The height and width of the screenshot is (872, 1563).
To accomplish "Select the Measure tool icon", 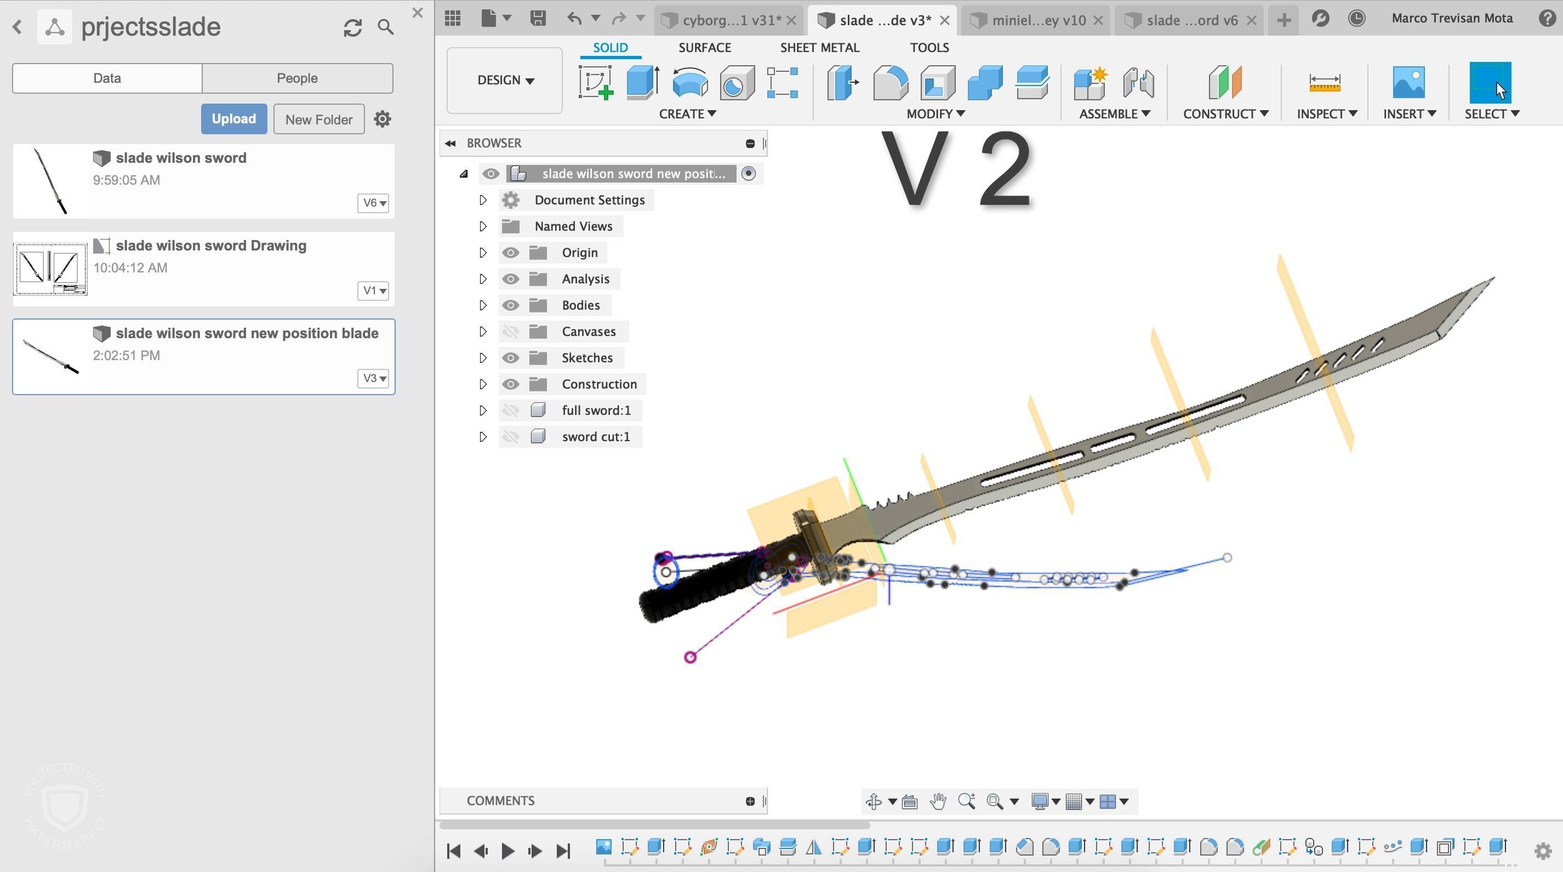I will [x=1325, y=82].
